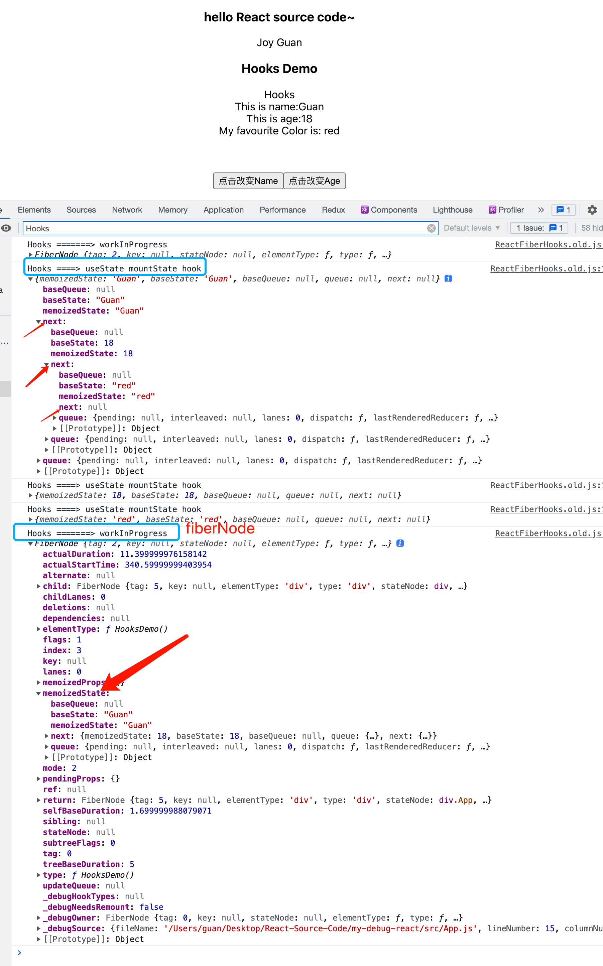The height and width of the screenshot is (966, 603).
Task: Click the info icon beside expanded FiberNode object
Action: coord(400,543)
